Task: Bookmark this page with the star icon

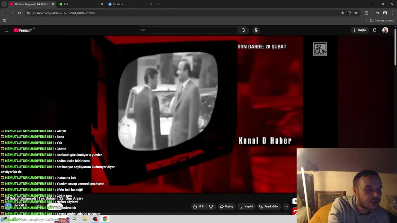Action: point(356,13)
